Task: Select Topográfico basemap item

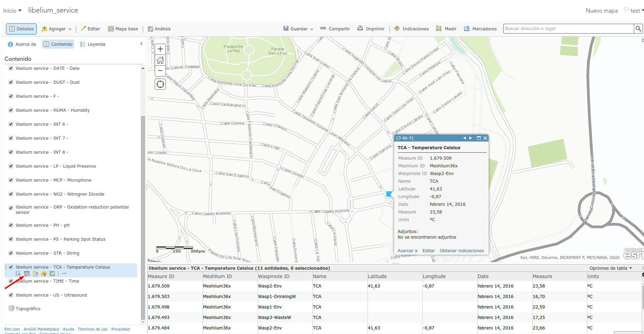Action: pyautogui.click(x=28, y=308)
